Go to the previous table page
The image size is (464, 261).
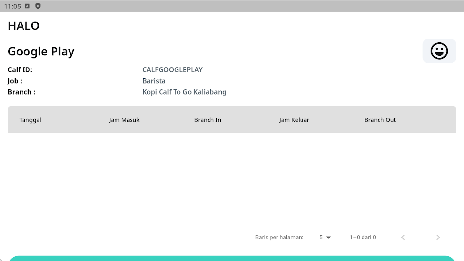pos(403,237)
